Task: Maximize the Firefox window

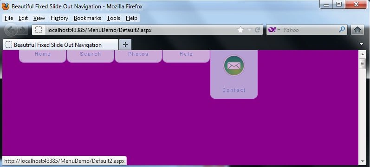Action: [338, 5]
